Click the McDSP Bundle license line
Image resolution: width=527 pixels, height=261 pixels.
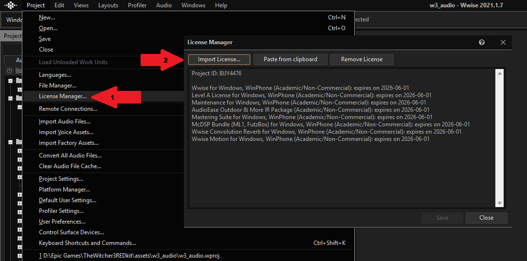click(x=331, y=124)
